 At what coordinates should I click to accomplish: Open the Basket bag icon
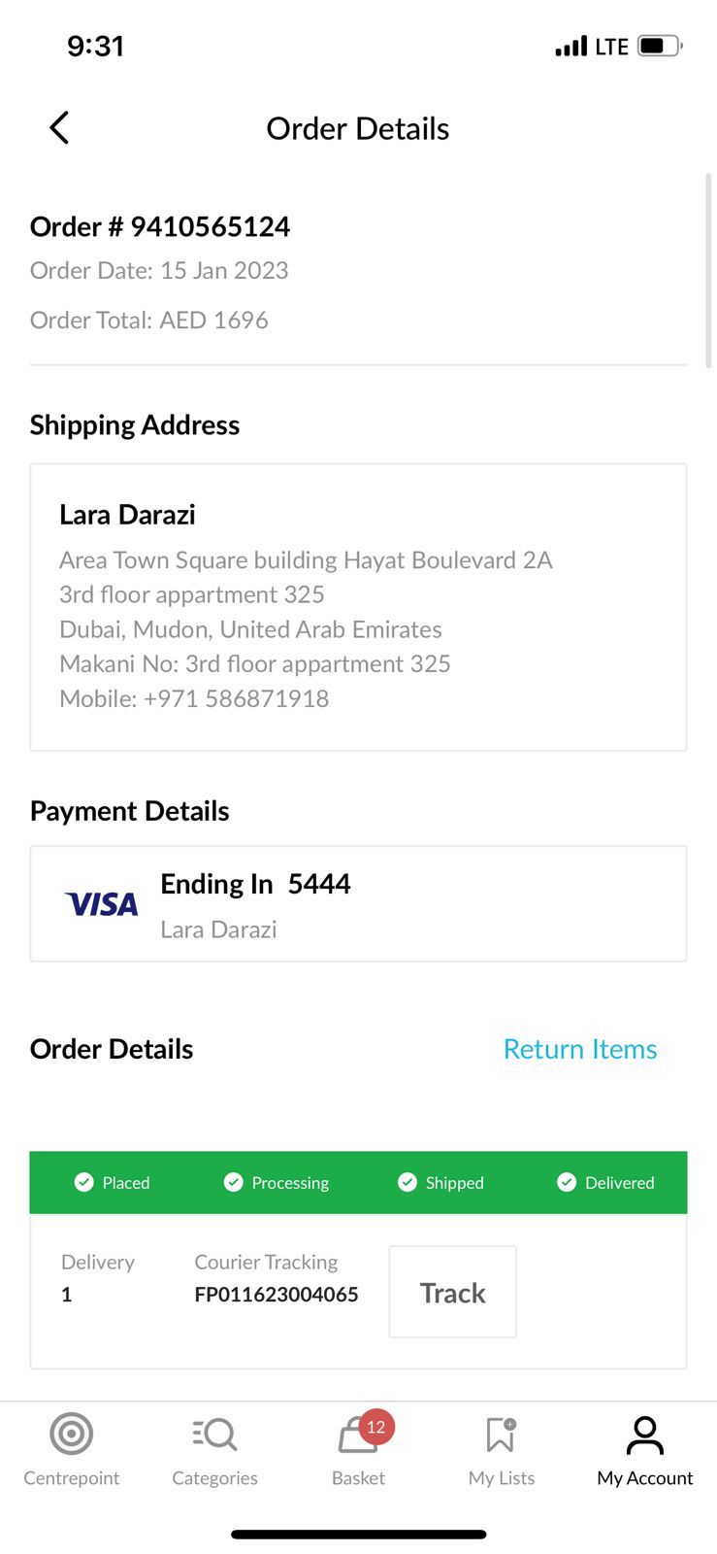(354, 1437)
